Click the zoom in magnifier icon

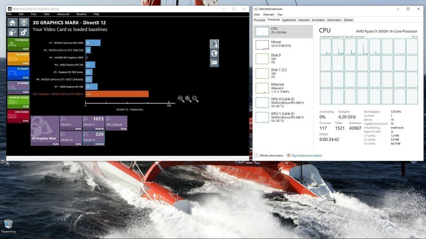(188, 99)
